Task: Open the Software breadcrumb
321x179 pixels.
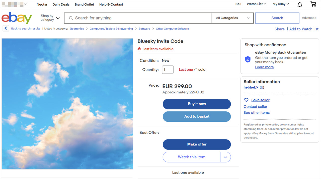Action: click(x=144, y=29)
